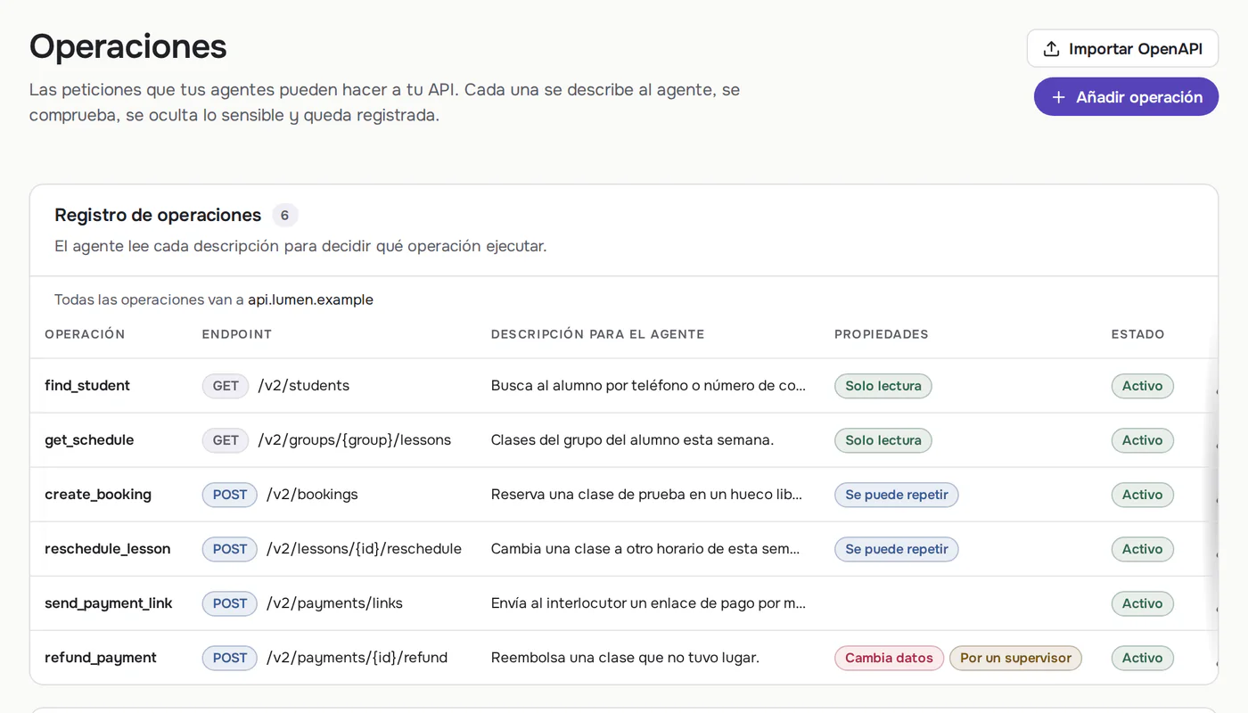Click the DESCRIPCIÓN PARA EL AGENTE column header
Image resolution: width=1248 pixels, height=713 pixels.
[598, 334]
